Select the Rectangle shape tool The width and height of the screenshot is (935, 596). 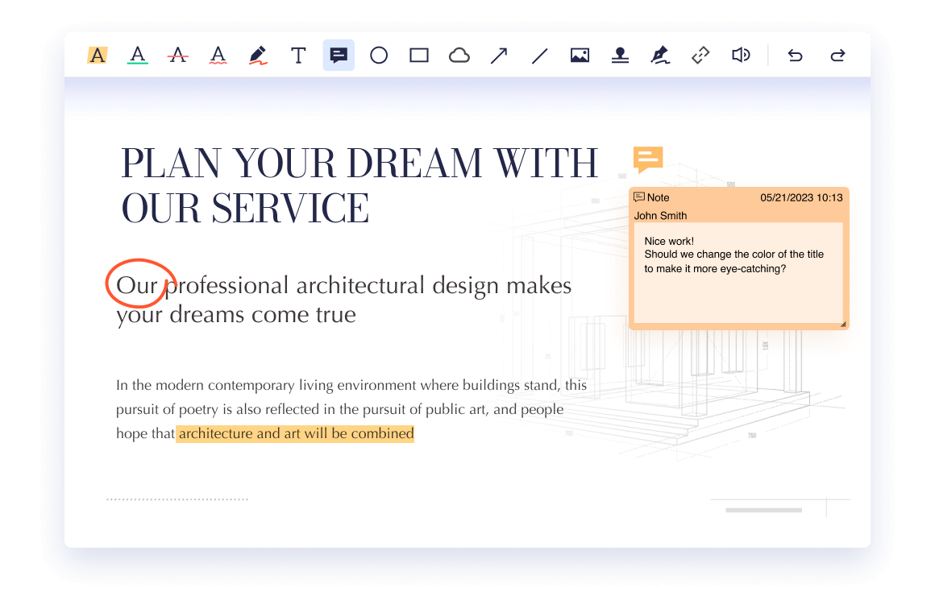[x=419, y=56]
